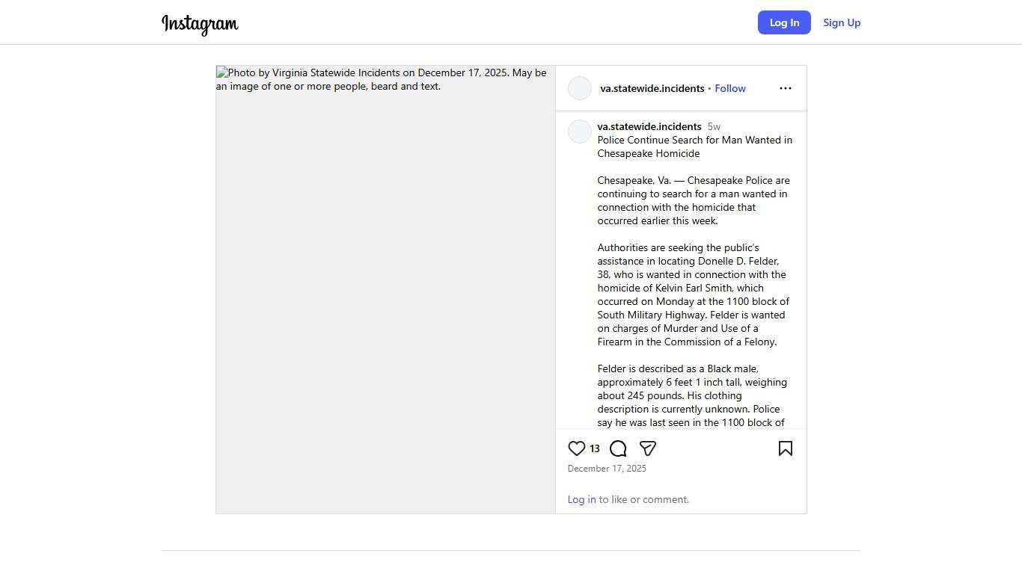Open va.statewide.incidents profile from post header

652,88
